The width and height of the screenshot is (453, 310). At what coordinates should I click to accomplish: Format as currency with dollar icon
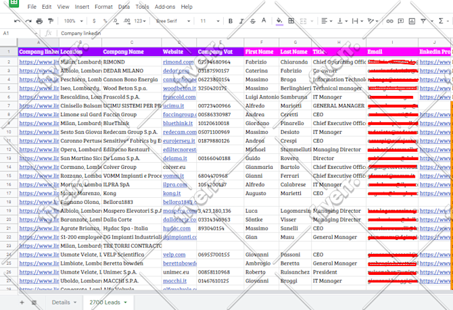pyautogui.click(x=94, y=21)
